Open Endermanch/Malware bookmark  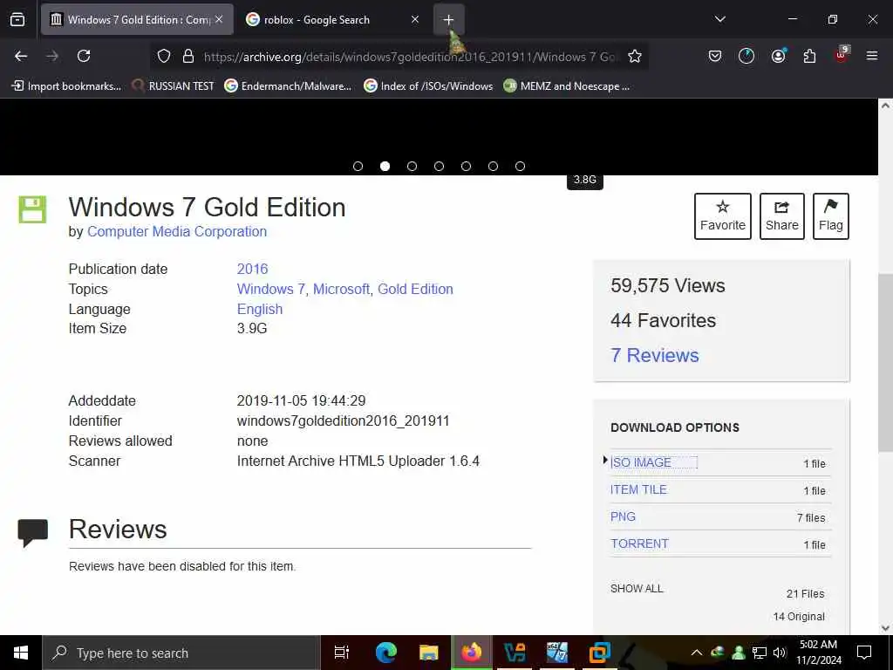pyautogui.click(x=288, y=86)
